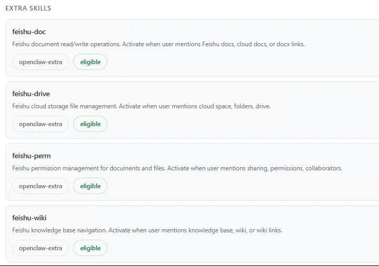
Task: Select the feishu-wiki skill title
Action: tap(29, 218)
